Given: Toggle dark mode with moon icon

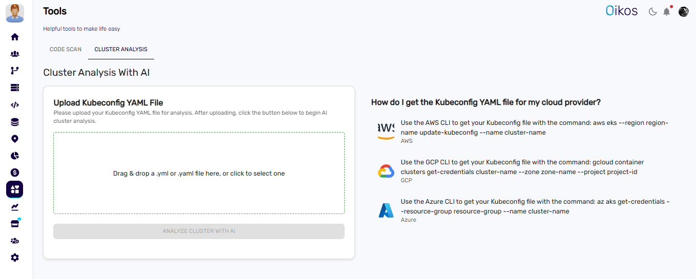Looking at the screenshot, I should 652,11.
